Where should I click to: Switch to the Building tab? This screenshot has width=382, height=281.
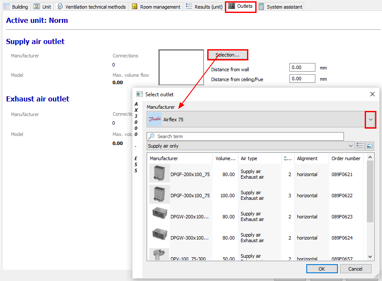tap(16, 6)
